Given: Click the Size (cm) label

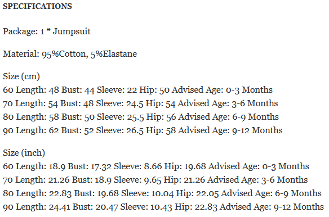Looking at the screenshot, I should tap(21, 76).
